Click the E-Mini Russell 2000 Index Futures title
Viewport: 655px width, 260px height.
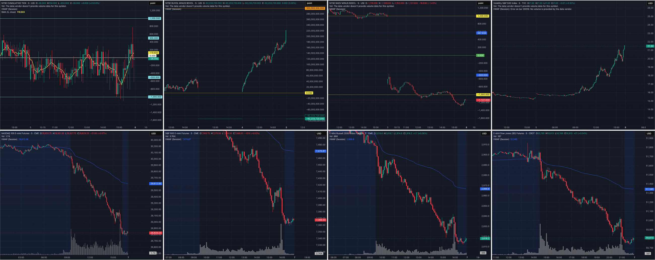346,133
